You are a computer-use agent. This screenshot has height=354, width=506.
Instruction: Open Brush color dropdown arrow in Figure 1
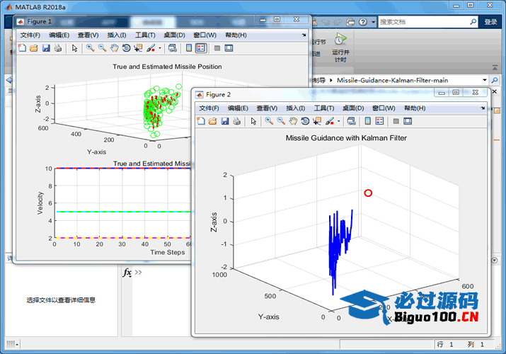pyautogui.click(x=160, y=48)
